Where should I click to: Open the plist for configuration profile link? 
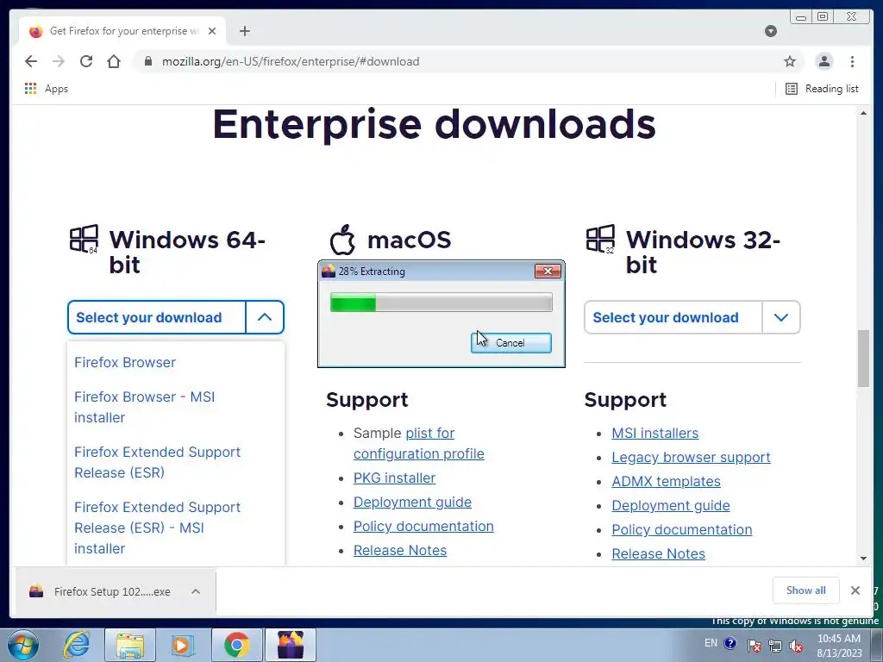[x=418, y=443]
